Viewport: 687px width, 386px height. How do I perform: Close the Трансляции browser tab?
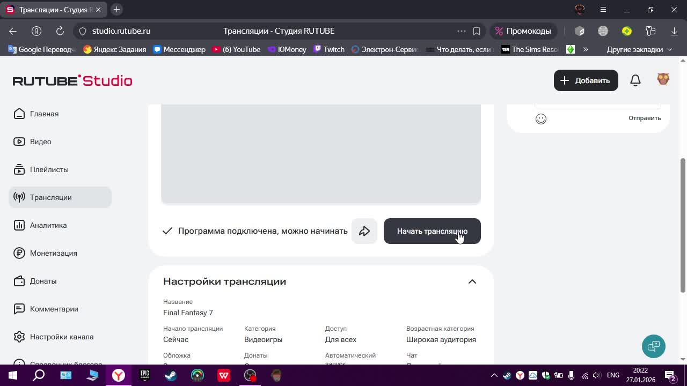coord(98,10)
